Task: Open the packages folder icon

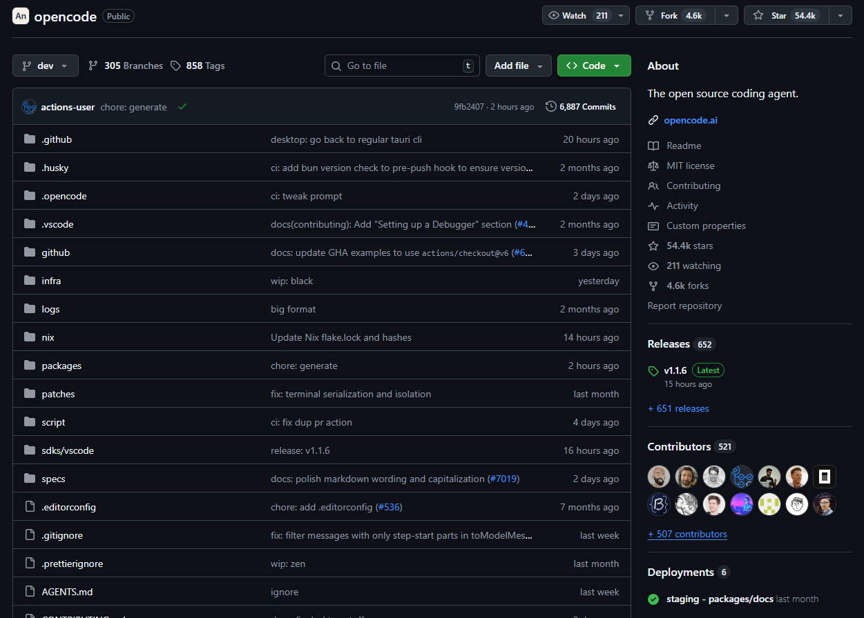Action: (30, 366)
